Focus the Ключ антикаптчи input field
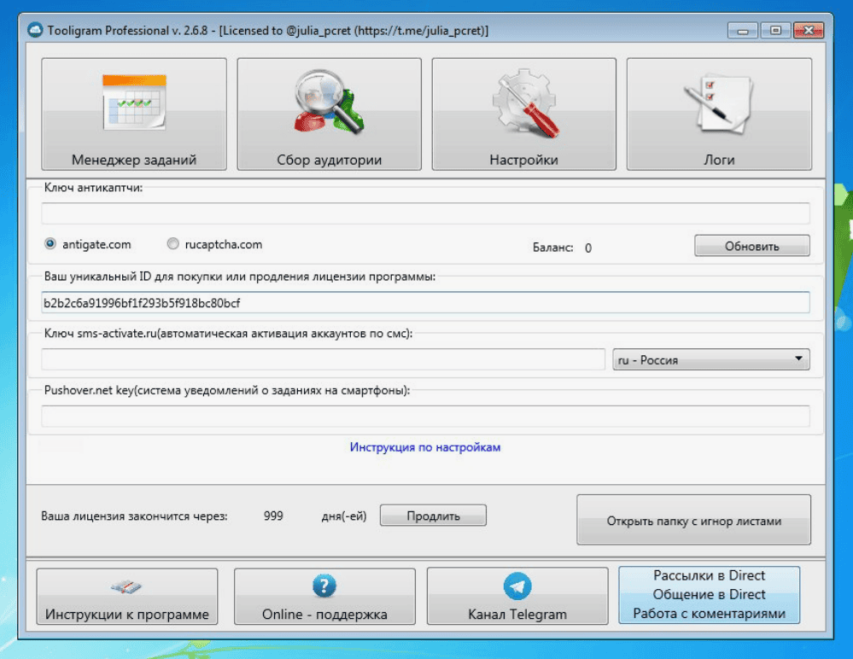 tap(425, 213)
